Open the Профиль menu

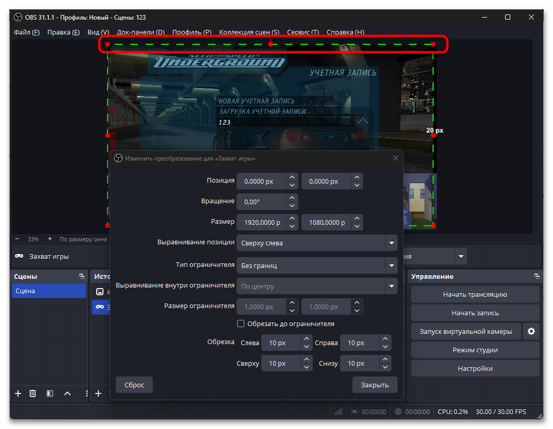pyautogui.click(x=192, y=32)
